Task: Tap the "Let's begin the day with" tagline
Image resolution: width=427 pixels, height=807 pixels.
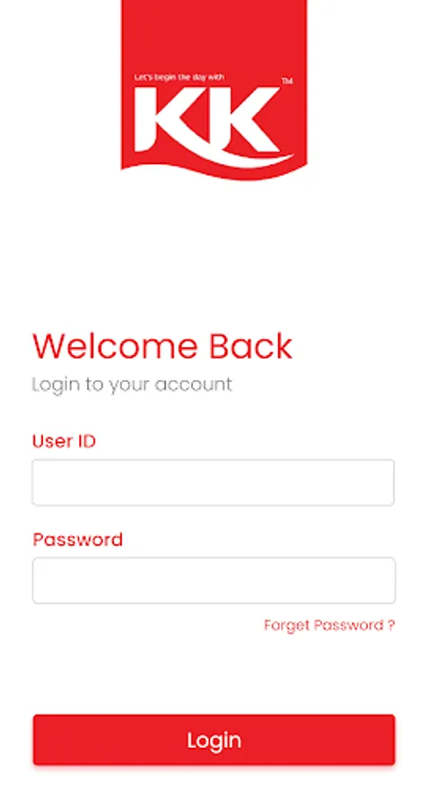Action: click(x=179, y=78)
